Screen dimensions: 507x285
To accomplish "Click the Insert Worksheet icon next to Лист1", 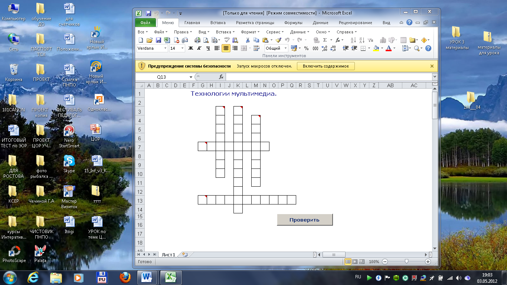I will [184, 255].
